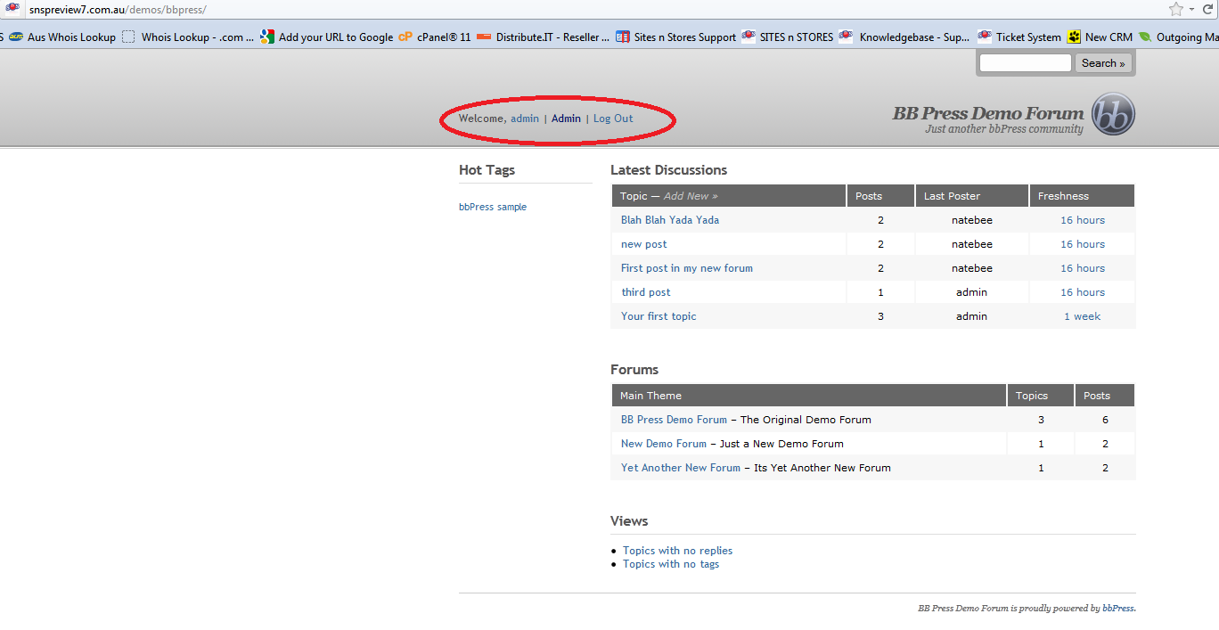
Task: Open the New Demo Forum link
Action: [x=664, y=444]
